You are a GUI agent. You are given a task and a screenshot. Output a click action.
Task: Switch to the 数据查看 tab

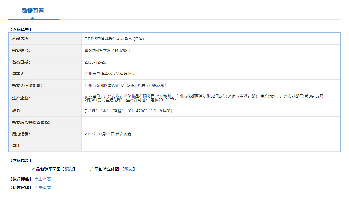(33, 11)
